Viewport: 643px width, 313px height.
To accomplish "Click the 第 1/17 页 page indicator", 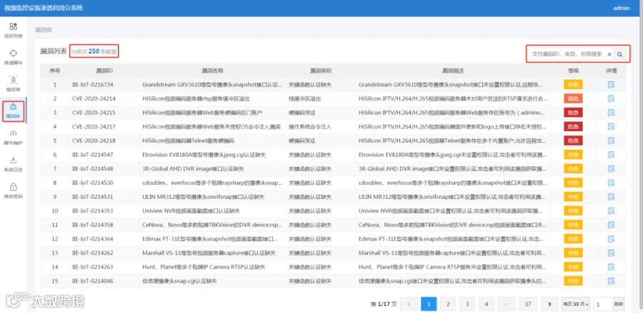I will [x=384, y=304].
